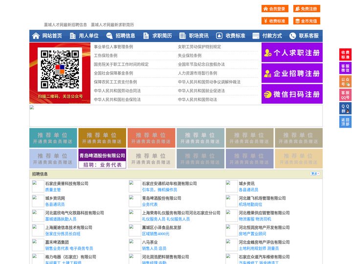Open the 求职简历 menu item

pos(162,36)
